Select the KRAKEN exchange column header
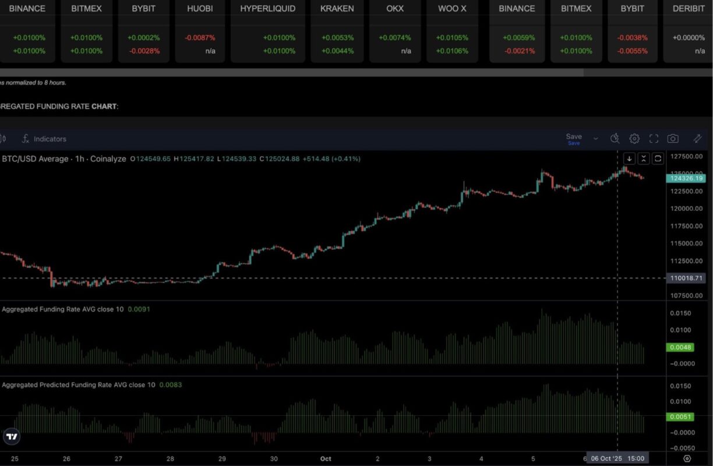The height and width of the screenshot is (466, 713). [x=337, y=9]
